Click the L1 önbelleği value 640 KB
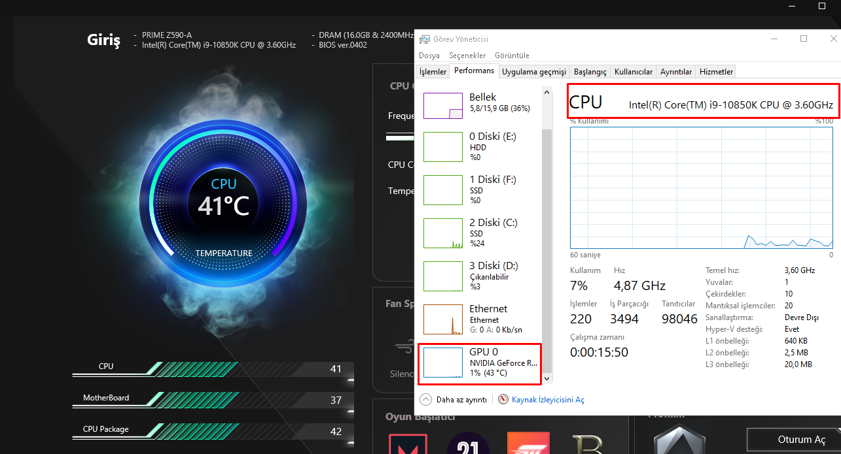This screenshot has height=454, width=841. click(x=796, y=340)
